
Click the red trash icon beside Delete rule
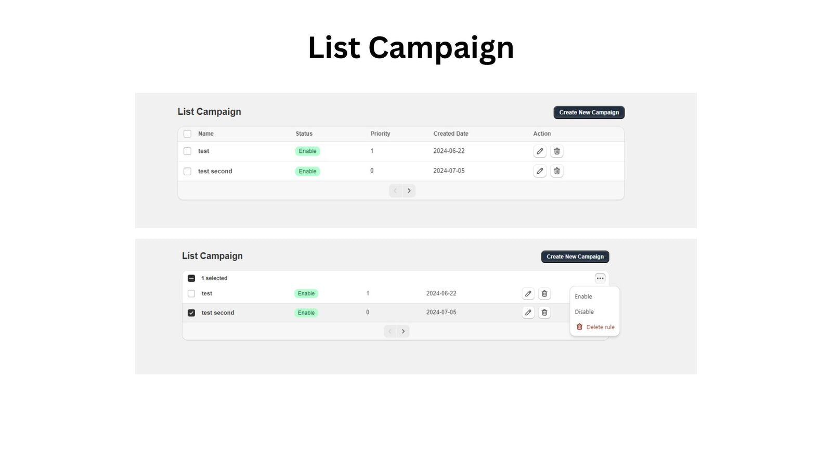(579, 327)
